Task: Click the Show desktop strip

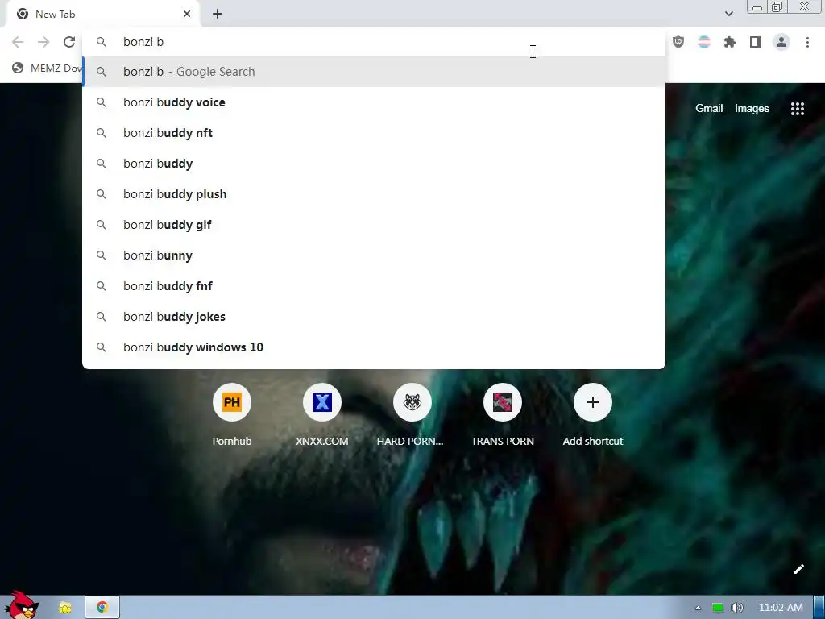Action: coord(819,608)
